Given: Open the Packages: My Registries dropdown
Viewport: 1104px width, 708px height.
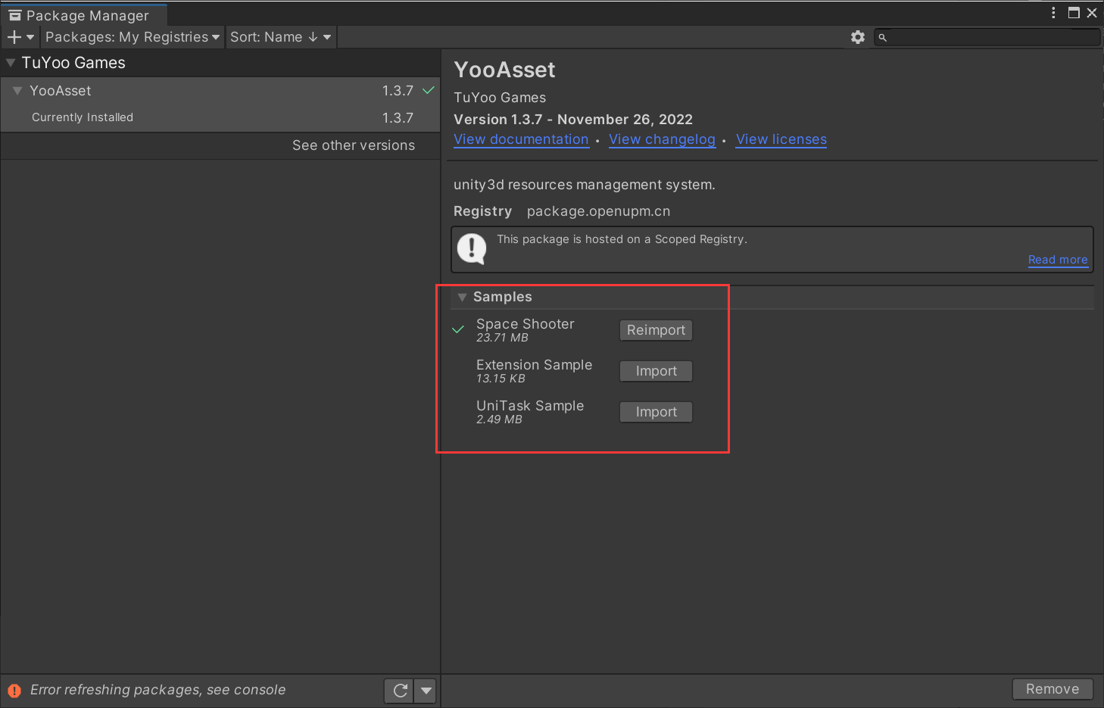Looking at the screenshot, I should click(133, 37).
